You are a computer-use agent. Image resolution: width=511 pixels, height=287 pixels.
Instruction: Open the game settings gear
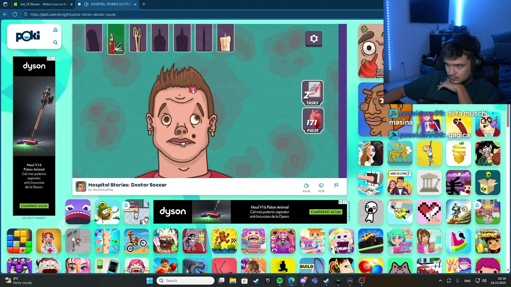314,39
